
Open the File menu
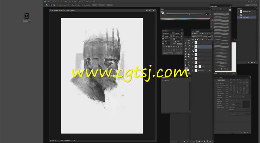(x=49, y=2)
